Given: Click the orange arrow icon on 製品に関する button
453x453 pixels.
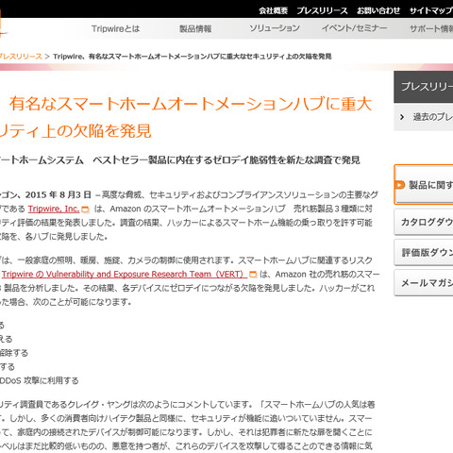Looking at the screenshot, I should pos(400,185).
